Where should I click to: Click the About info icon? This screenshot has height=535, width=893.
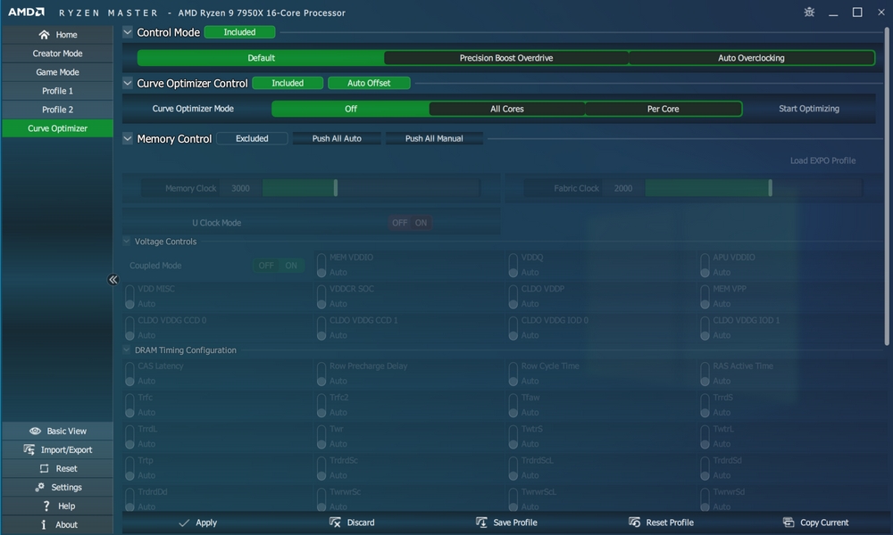(x=44, y=525)
